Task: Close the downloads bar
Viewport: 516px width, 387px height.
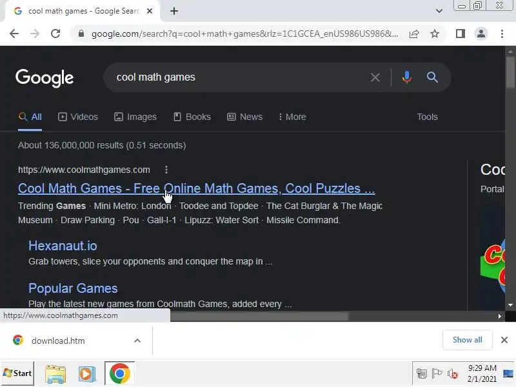Action: tap(504, 340)
